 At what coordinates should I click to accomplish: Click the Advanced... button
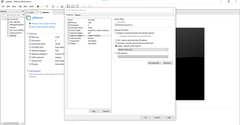point(167,63)
